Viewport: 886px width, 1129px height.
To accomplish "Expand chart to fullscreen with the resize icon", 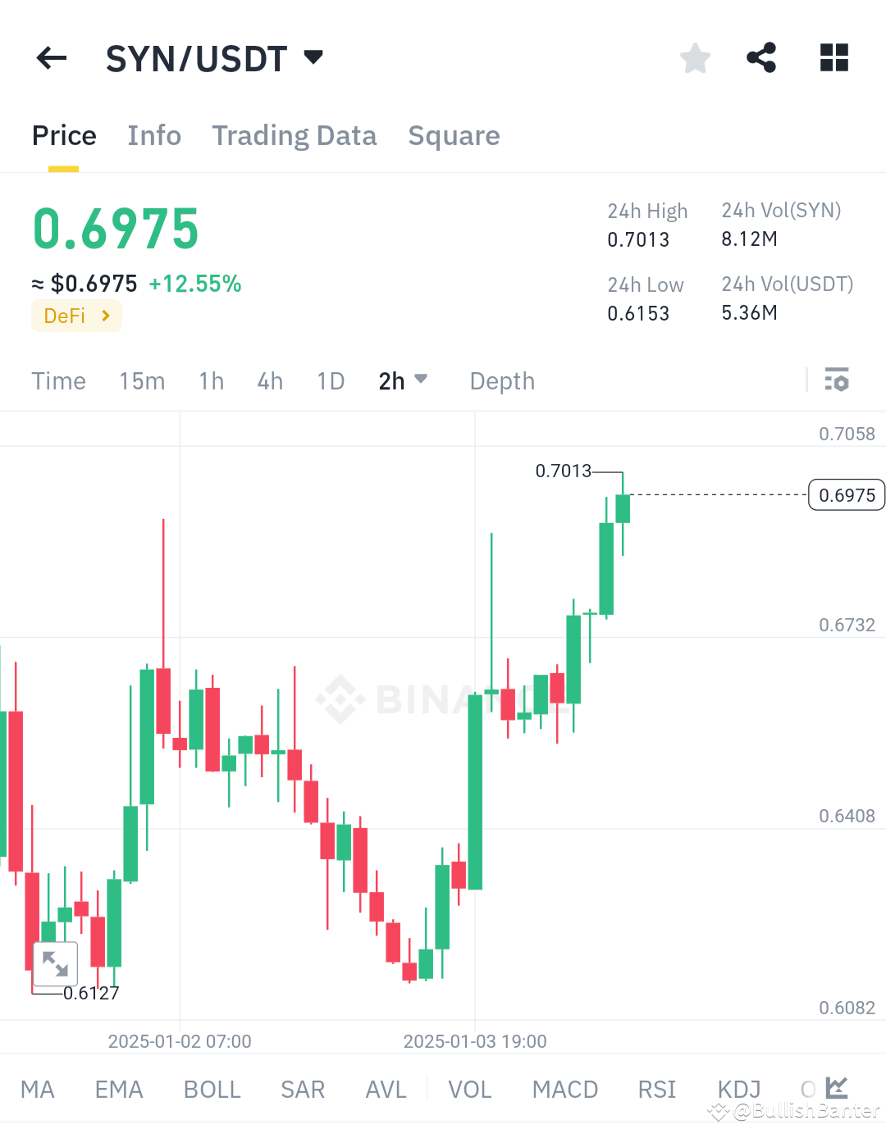I will tap(55, 964).
